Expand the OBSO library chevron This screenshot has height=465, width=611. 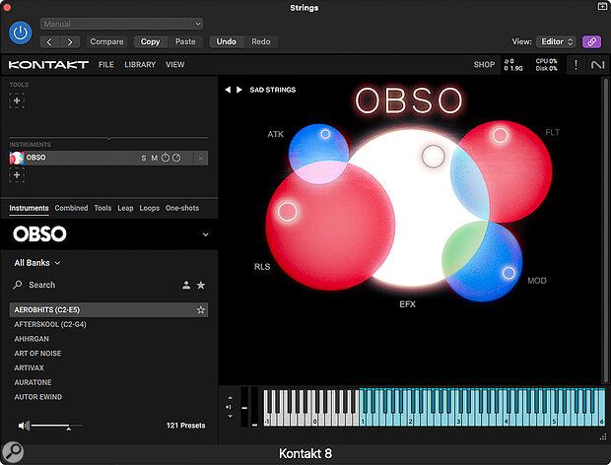[x=205, y=234]
